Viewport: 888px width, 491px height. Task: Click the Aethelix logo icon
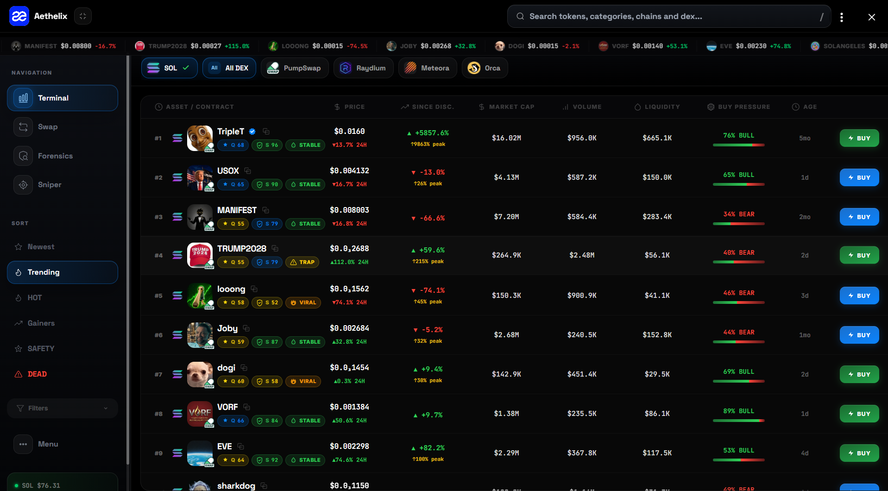[x=19, y=16]
